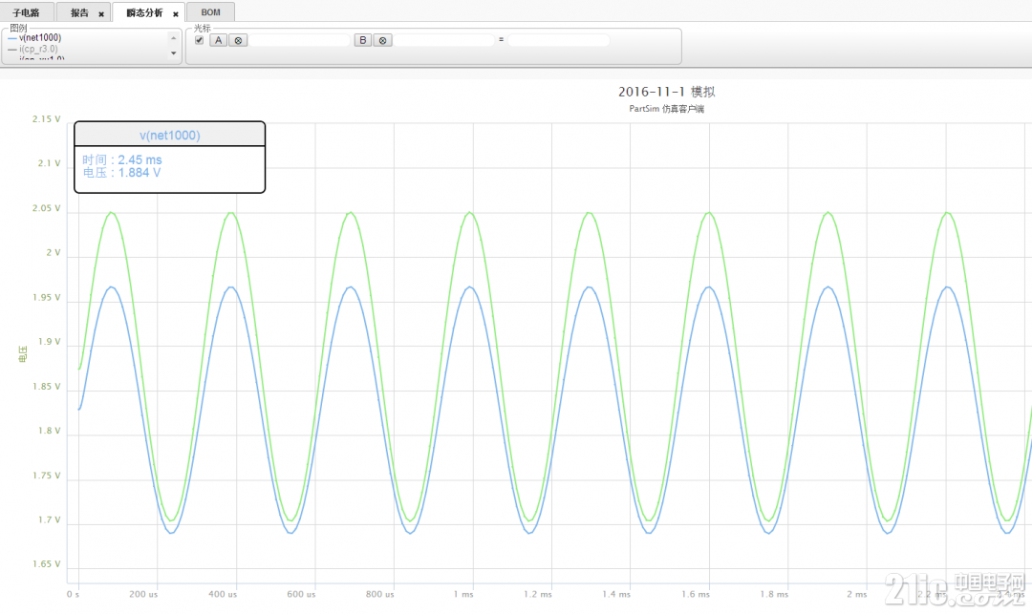
Task: Activate cursor B button
Action: (x=363, y=40)
